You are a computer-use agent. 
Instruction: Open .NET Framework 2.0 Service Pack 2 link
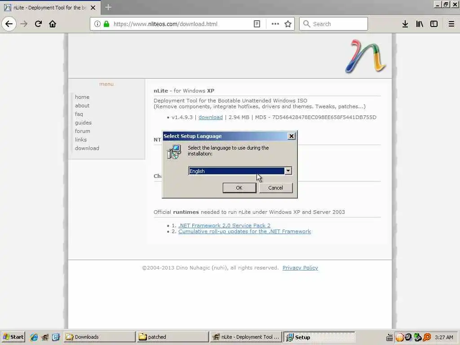pyautogui.click(x=225, y=226)
